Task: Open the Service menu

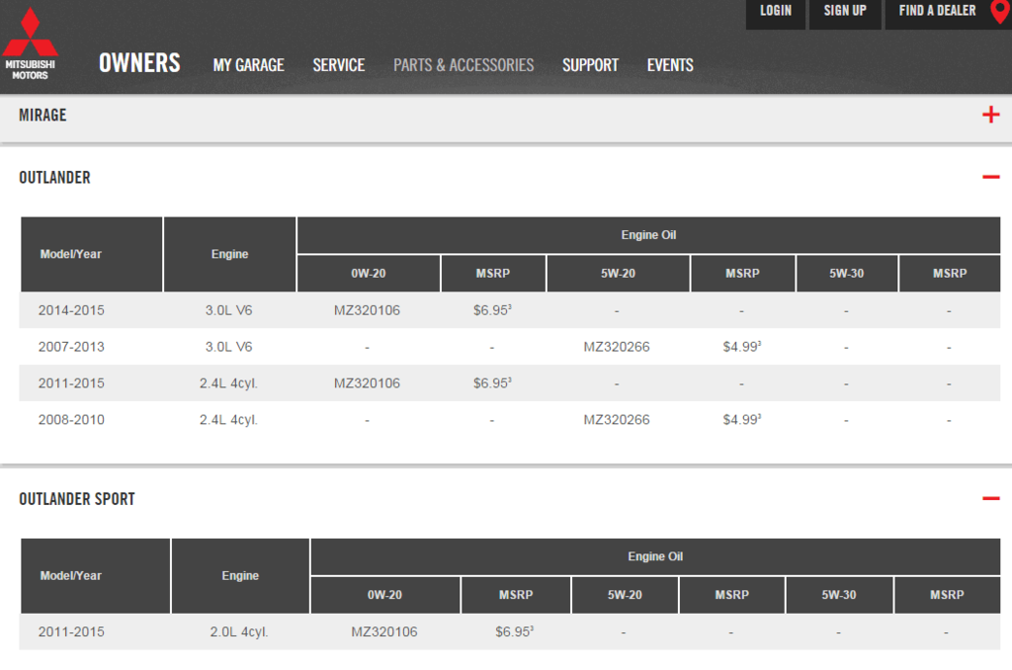Action: 339,65
